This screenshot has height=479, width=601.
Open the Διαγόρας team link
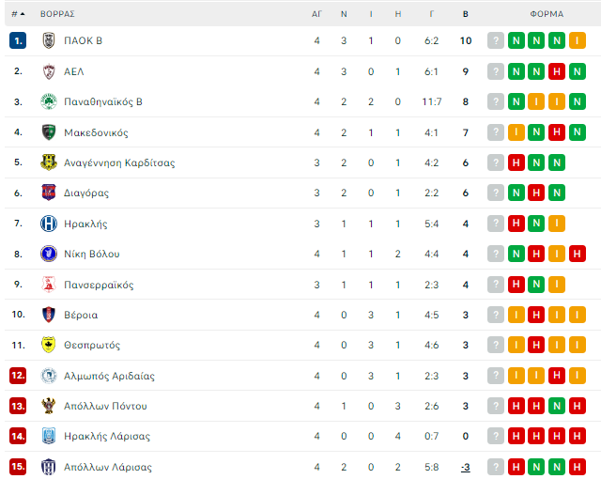(86, 193)
